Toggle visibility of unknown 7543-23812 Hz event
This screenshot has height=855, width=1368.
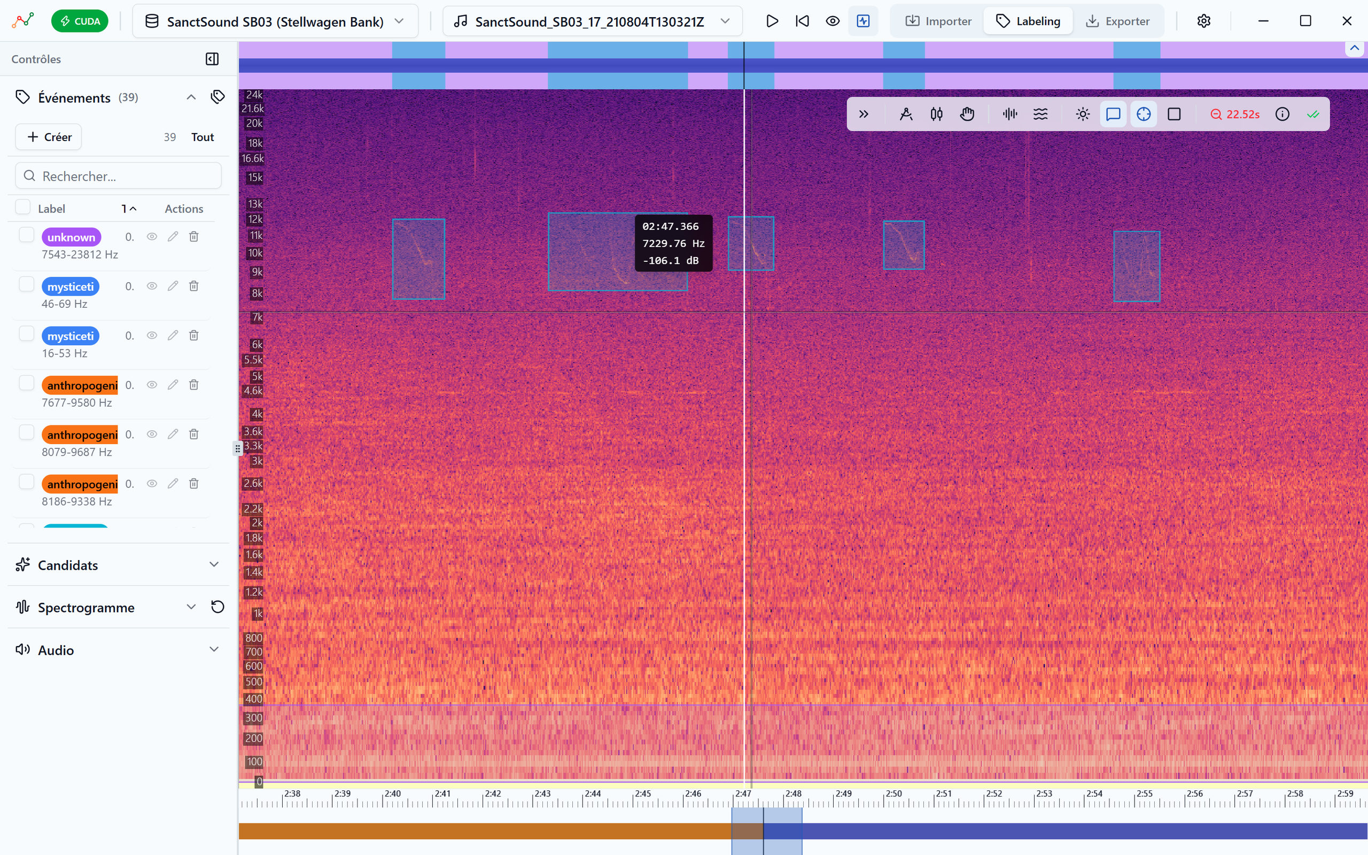(152, 236)
